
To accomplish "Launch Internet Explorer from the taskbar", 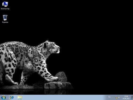I will 12,97.
